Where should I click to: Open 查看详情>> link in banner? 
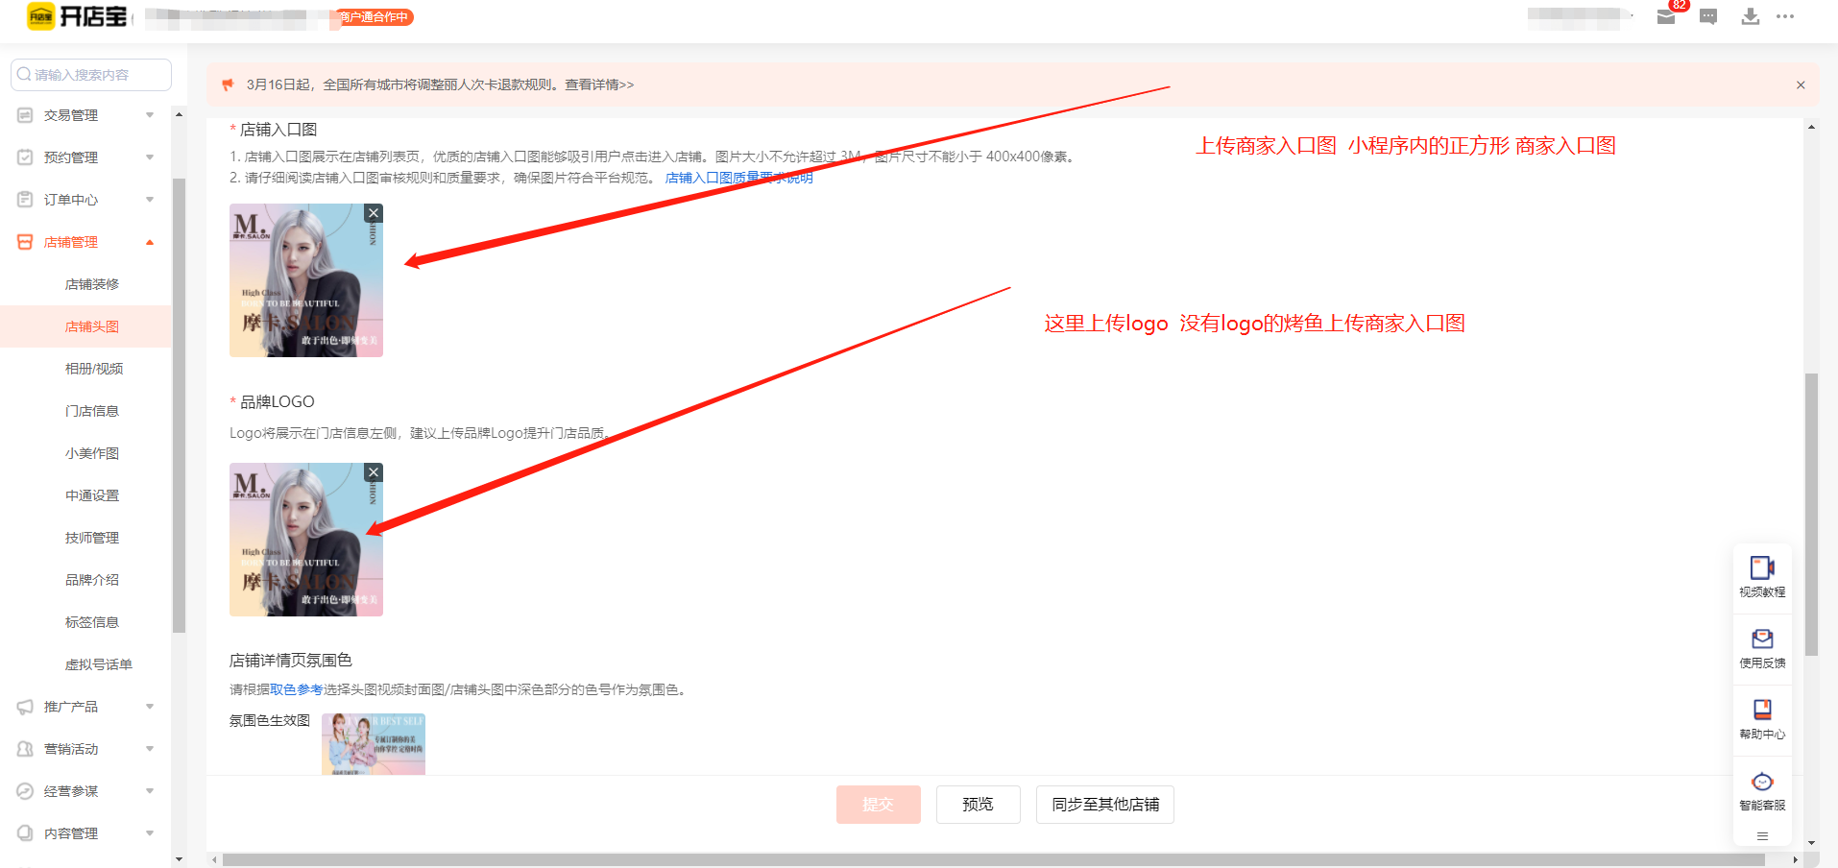tap(599, 84)
